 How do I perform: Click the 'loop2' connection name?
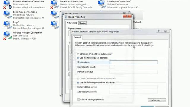click(16, 22)
